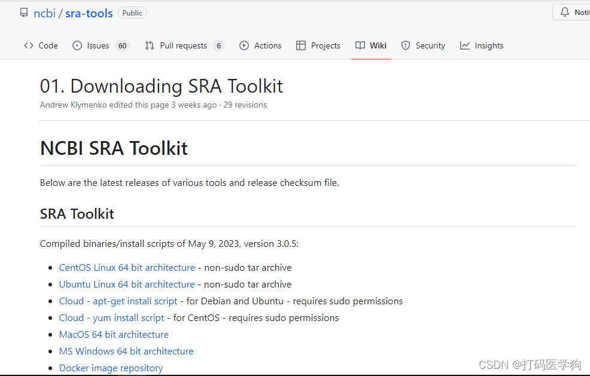Screen dimensions: 590x376
Task: Open MacOS 64 bit architecture link
Action: 114,335
